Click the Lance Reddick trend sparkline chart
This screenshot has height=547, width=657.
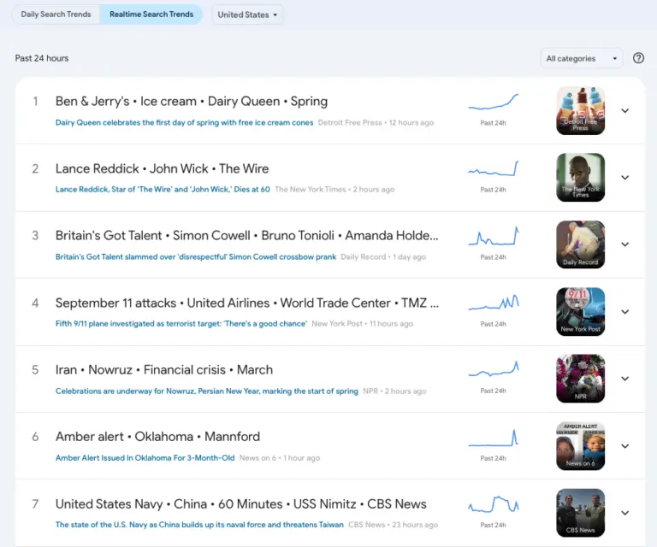(493, 168)
